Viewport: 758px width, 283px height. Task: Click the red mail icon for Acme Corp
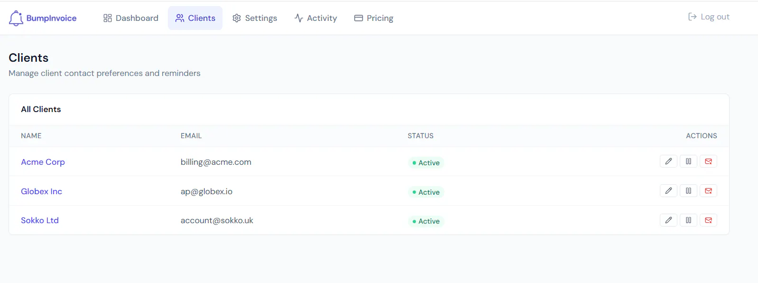(x=708, y=161)
